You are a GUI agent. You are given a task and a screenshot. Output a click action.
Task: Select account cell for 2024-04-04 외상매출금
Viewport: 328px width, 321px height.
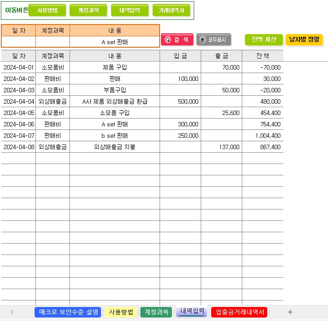click(x=53, y=101)
